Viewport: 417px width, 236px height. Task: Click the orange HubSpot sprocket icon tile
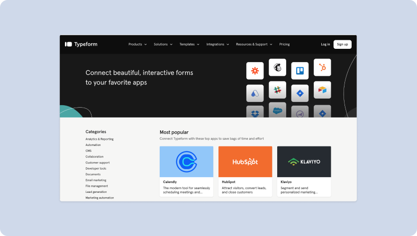322,67
